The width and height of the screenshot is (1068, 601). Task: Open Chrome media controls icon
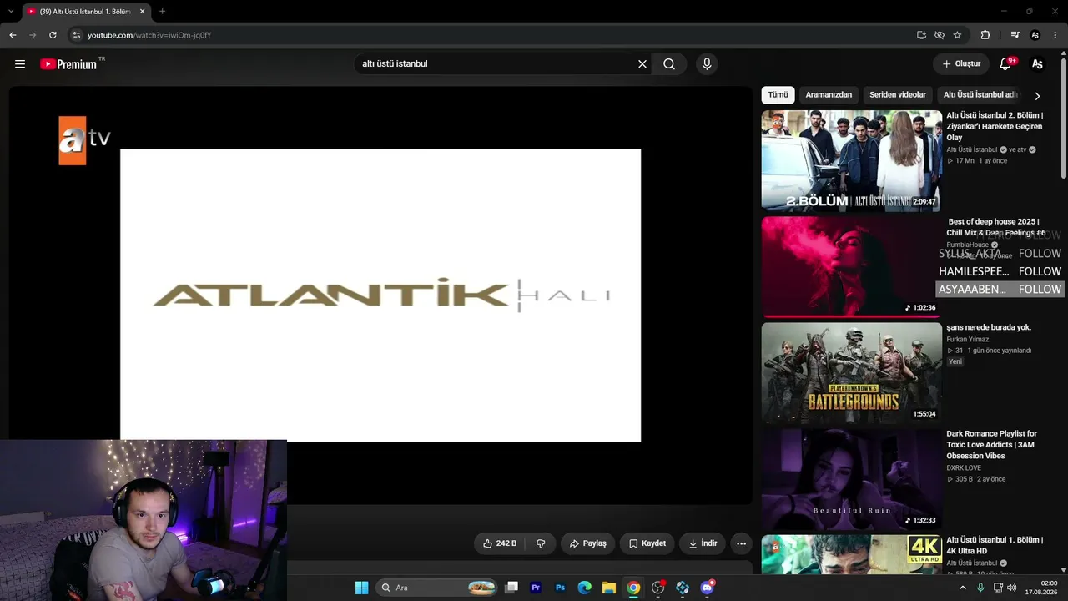[x=1015, y=35]
